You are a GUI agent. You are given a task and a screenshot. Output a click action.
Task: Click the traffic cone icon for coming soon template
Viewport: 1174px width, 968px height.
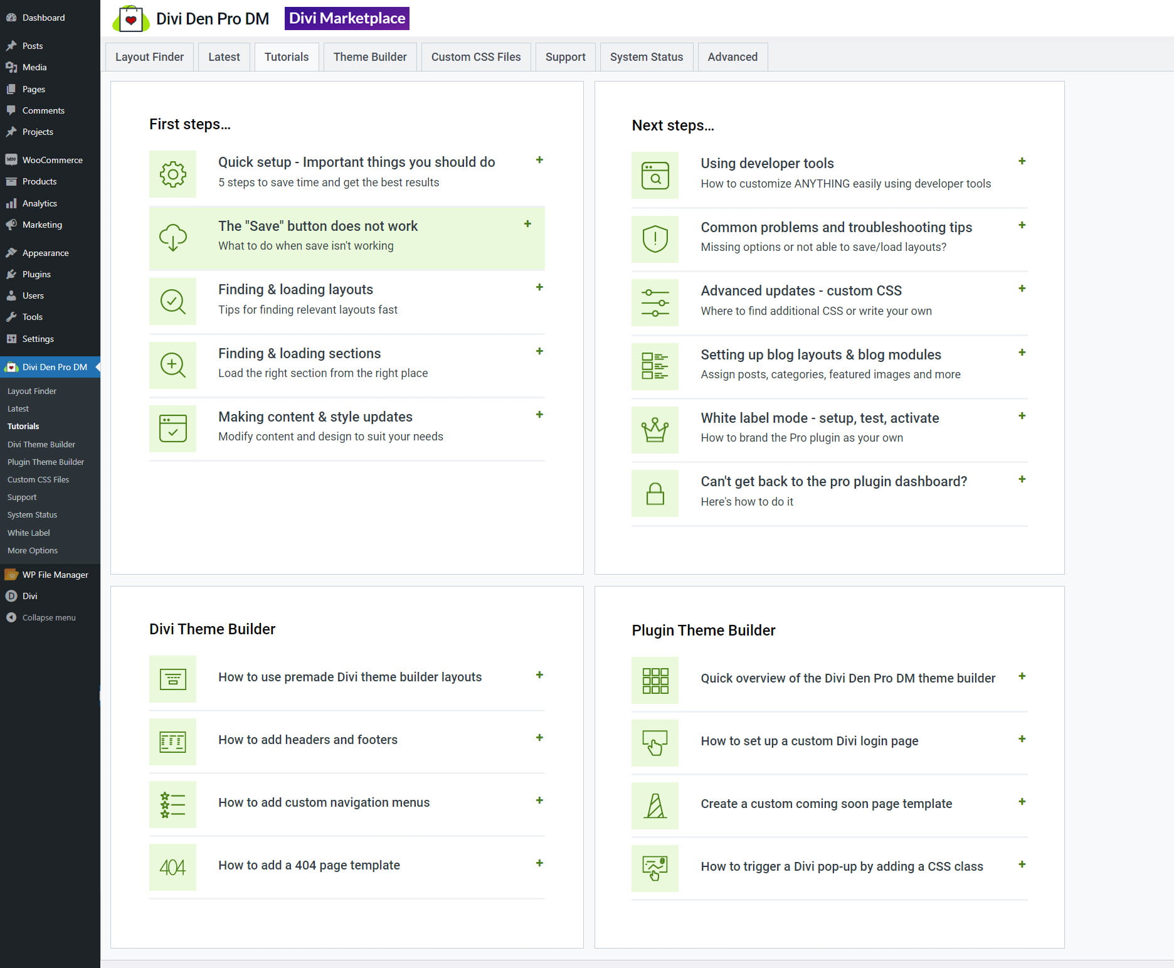tap(655, 806)
